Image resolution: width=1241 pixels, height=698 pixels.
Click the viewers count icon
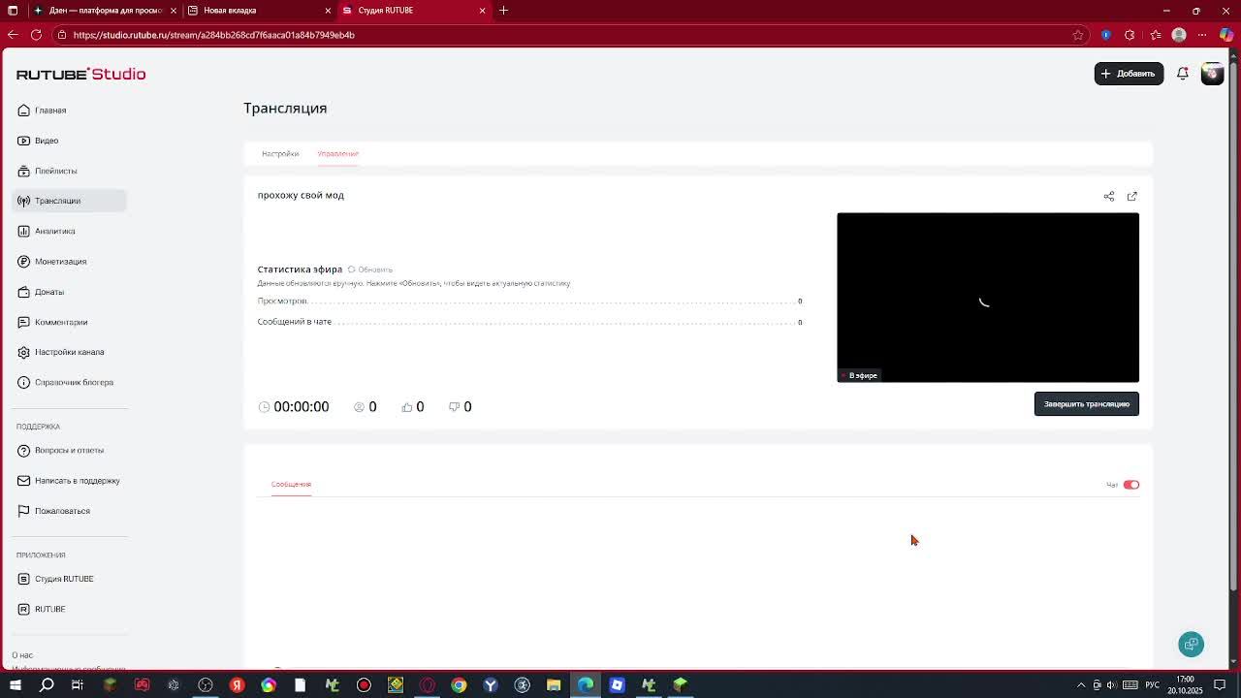[x=359, y=407]
